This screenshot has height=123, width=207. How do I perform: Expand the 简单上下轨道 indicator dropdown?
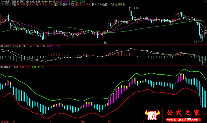2,67
